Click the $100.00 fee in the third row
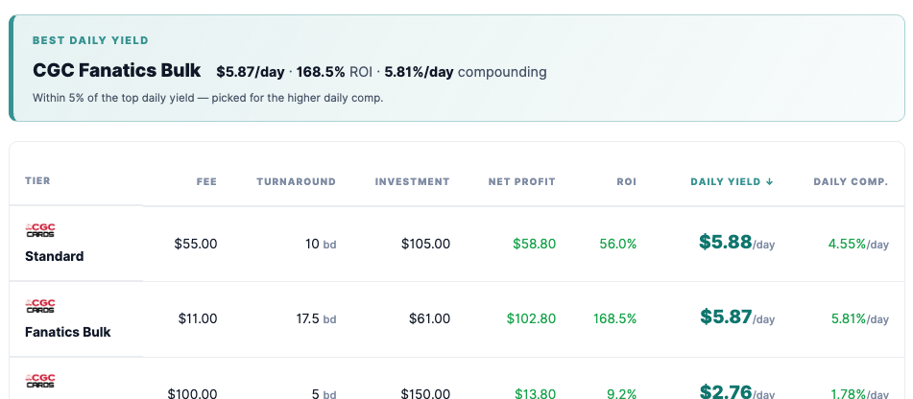The width and height of the screenshot is (913, 399). pyautogui.click(x=192, y=393)
